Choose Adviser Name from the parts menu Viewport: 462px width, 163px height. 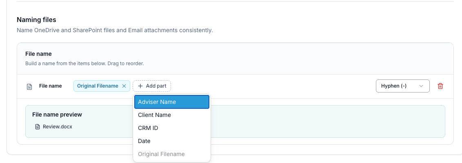(172, 102)
